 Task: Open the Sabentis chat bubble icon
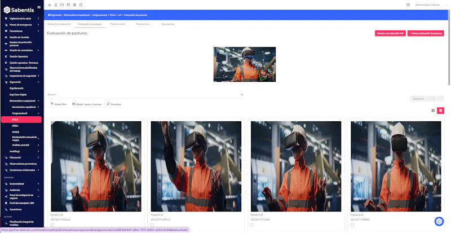click(439, 221)
